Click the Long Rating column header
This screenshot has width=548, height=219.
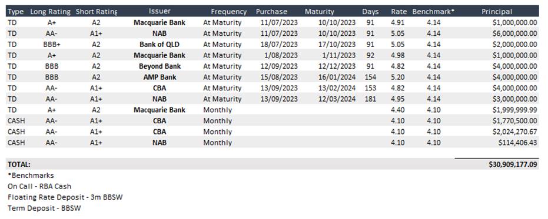click(x=51, y=12)
